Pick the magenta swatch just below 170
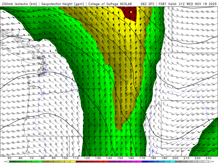Screen dimensions: 218x163 (x=140, y=162)
